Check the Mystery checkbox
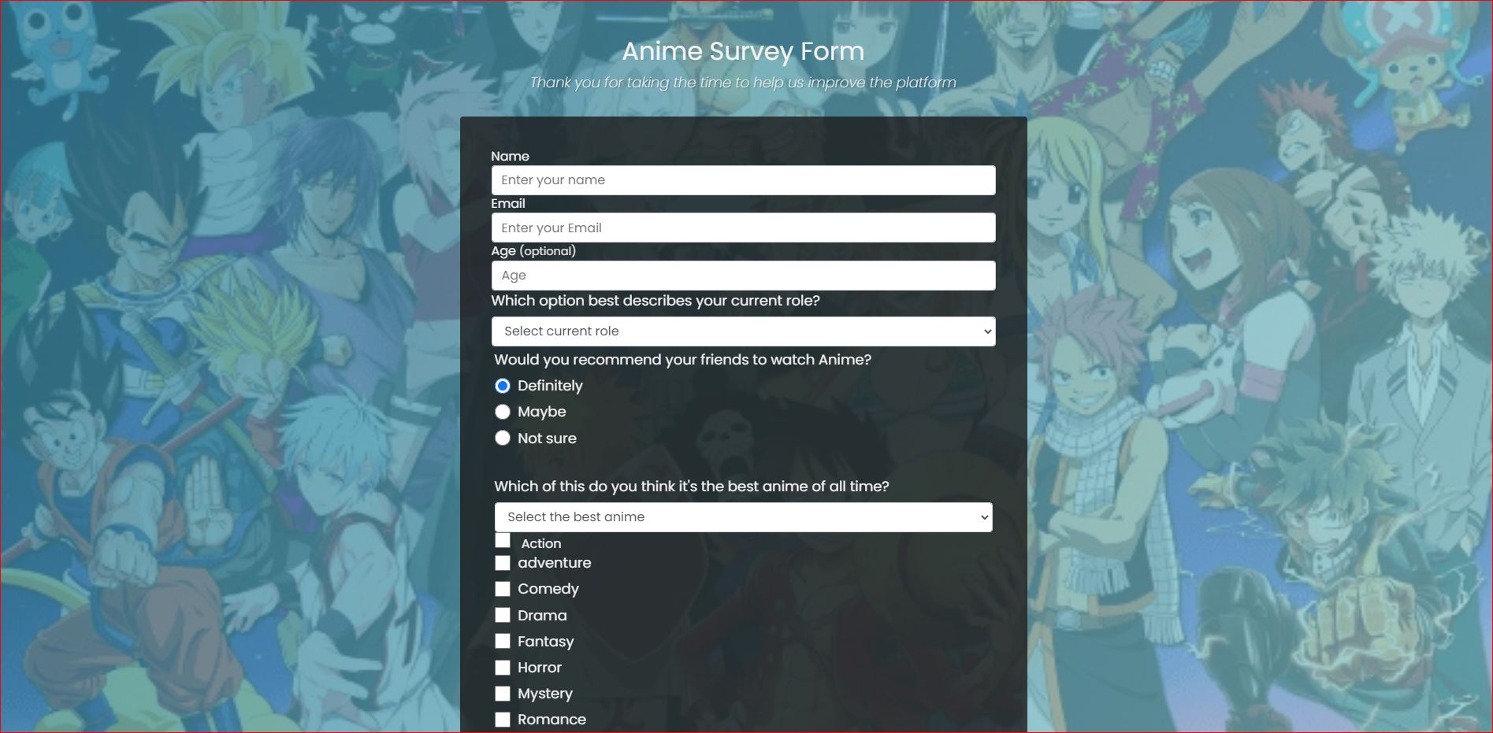 tap(503, 694)
